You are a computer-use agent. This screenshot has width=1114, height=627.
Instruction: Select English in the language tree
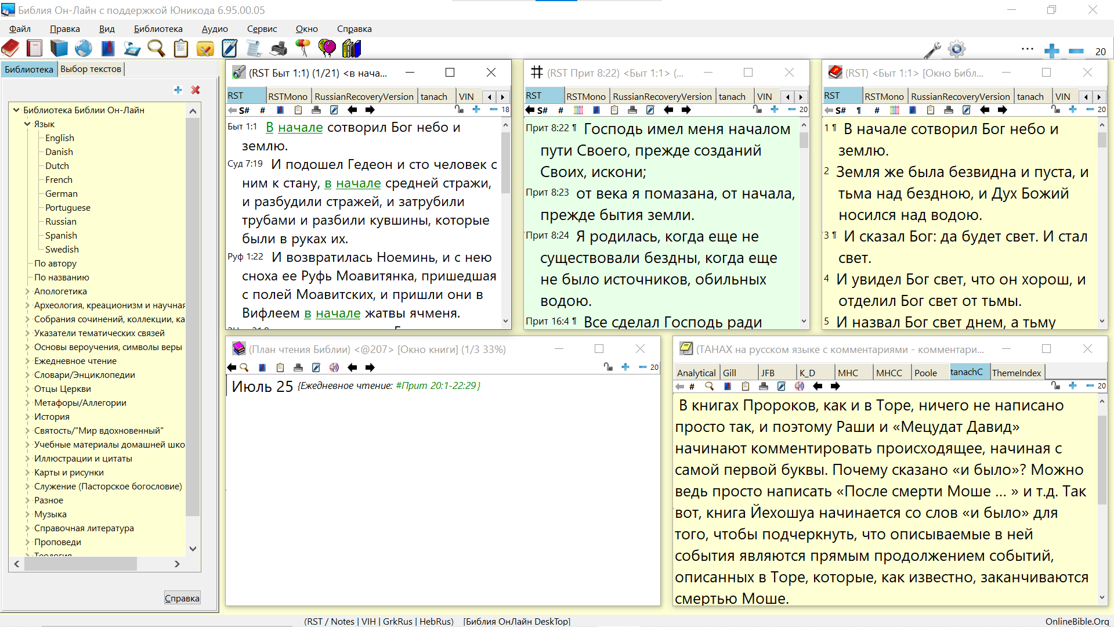point(60,138)
